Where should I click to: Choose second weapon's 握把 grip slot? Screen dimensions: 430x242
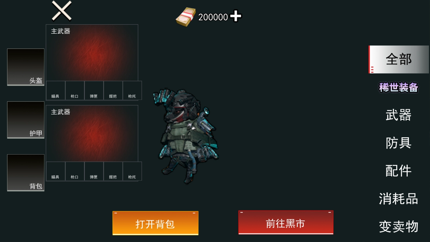[x=113, y=171]
